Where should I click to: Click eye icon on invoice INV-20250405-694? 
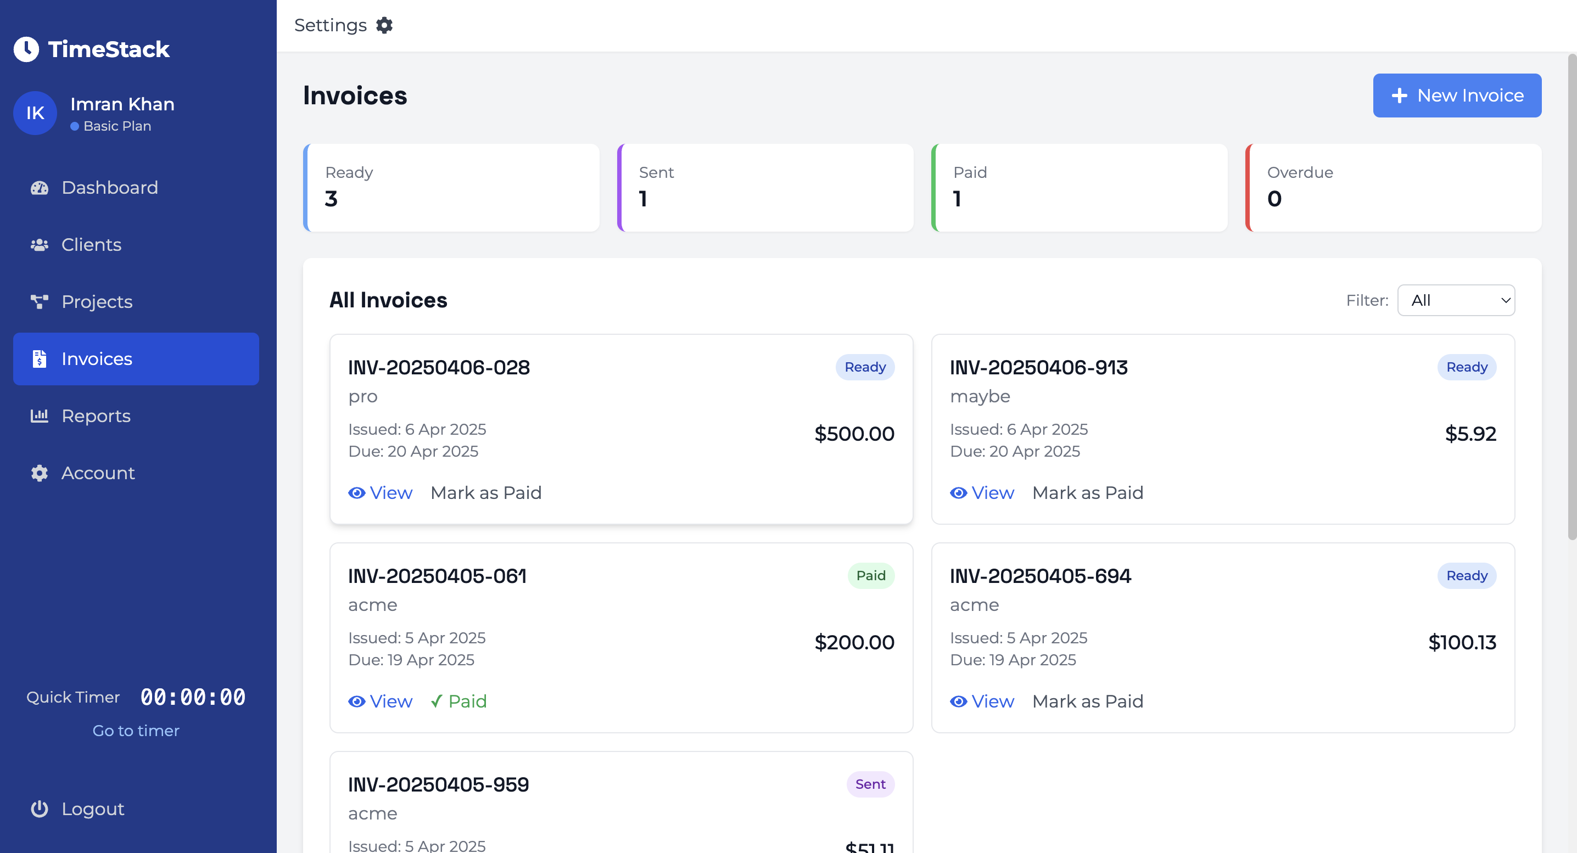[958, 702]
